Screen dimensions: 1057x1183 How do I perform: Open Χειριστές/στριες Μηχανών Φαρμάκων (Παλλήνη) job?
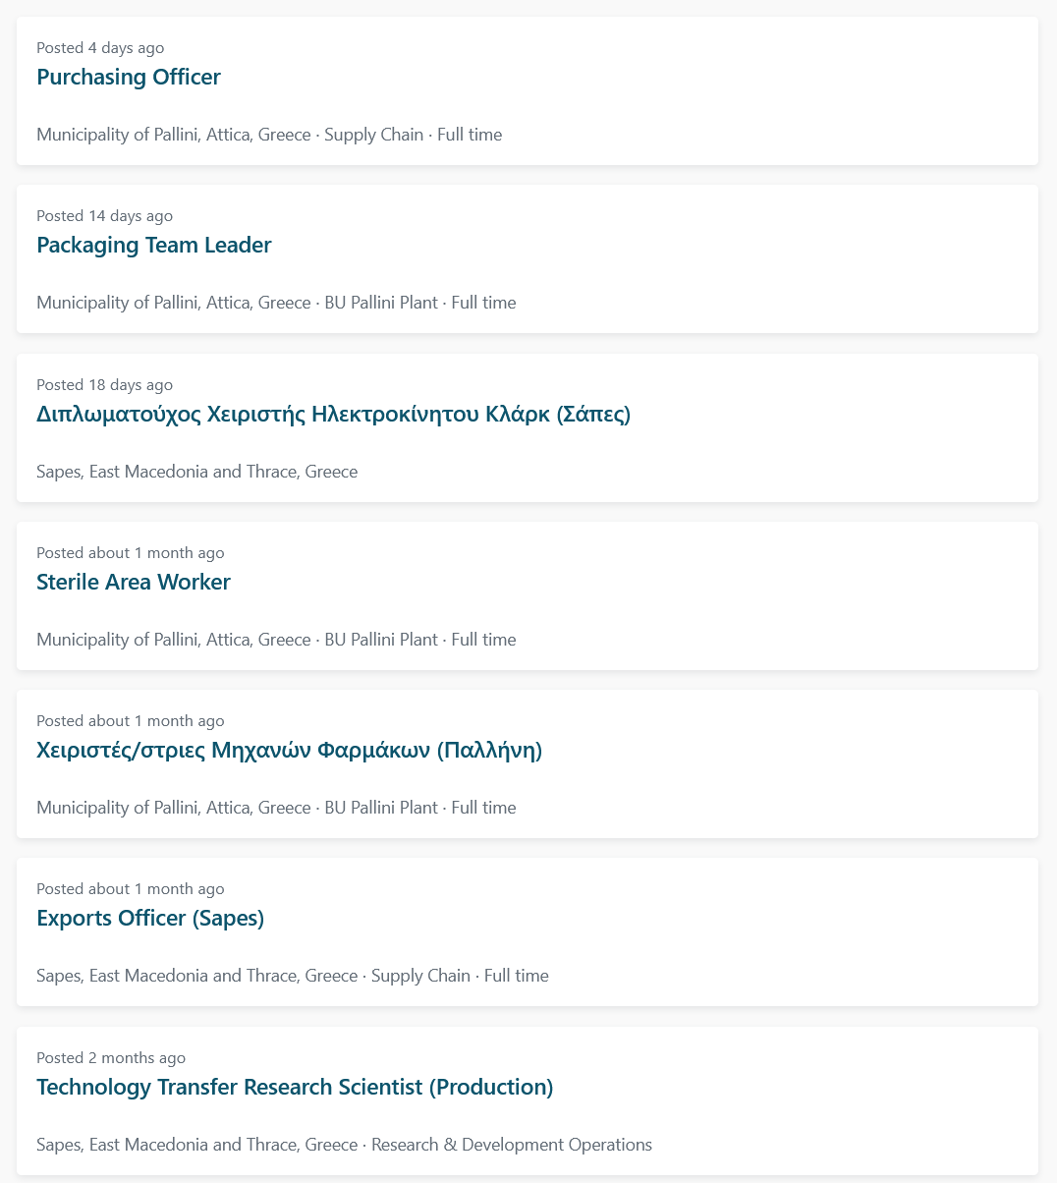pos(290,750)
